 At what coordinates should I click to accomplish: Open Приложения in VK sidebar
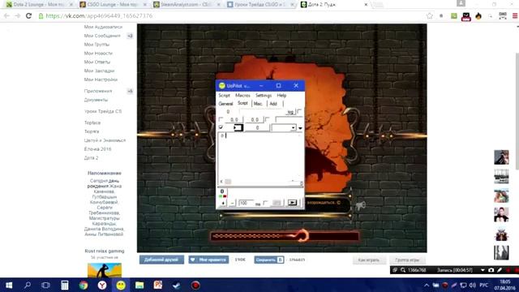98,91
